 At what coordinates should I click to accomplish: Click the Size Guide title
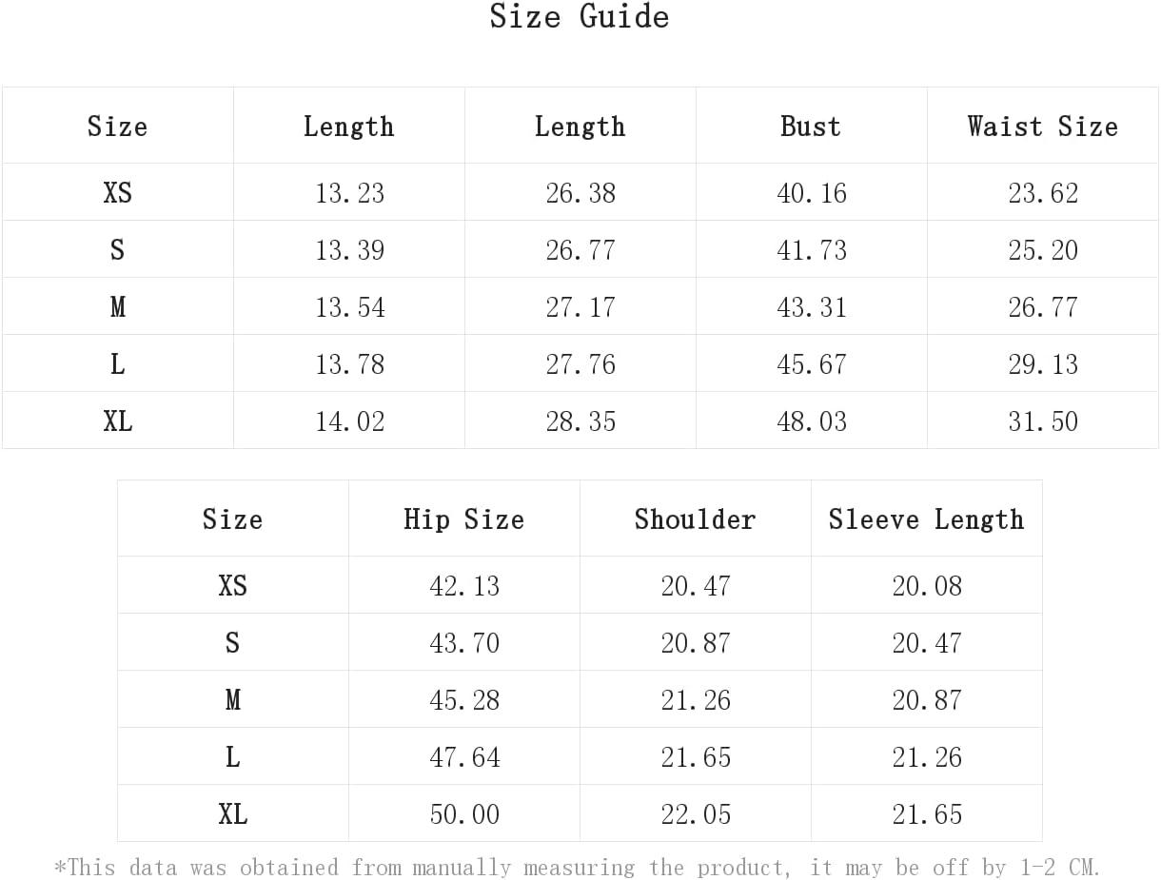(x=580, y=16)
